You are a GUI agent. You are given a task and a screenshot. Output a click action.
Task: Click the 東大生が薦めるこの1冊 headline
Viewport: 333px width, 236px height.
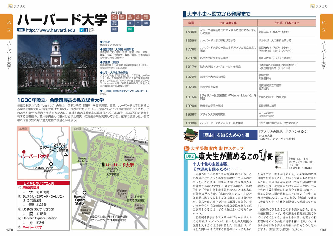pyautogui.click(x=236, y=156)
